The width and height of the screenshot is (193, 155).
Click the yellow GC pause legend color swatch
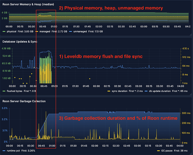pyautogui.click(x=158, y=151)
